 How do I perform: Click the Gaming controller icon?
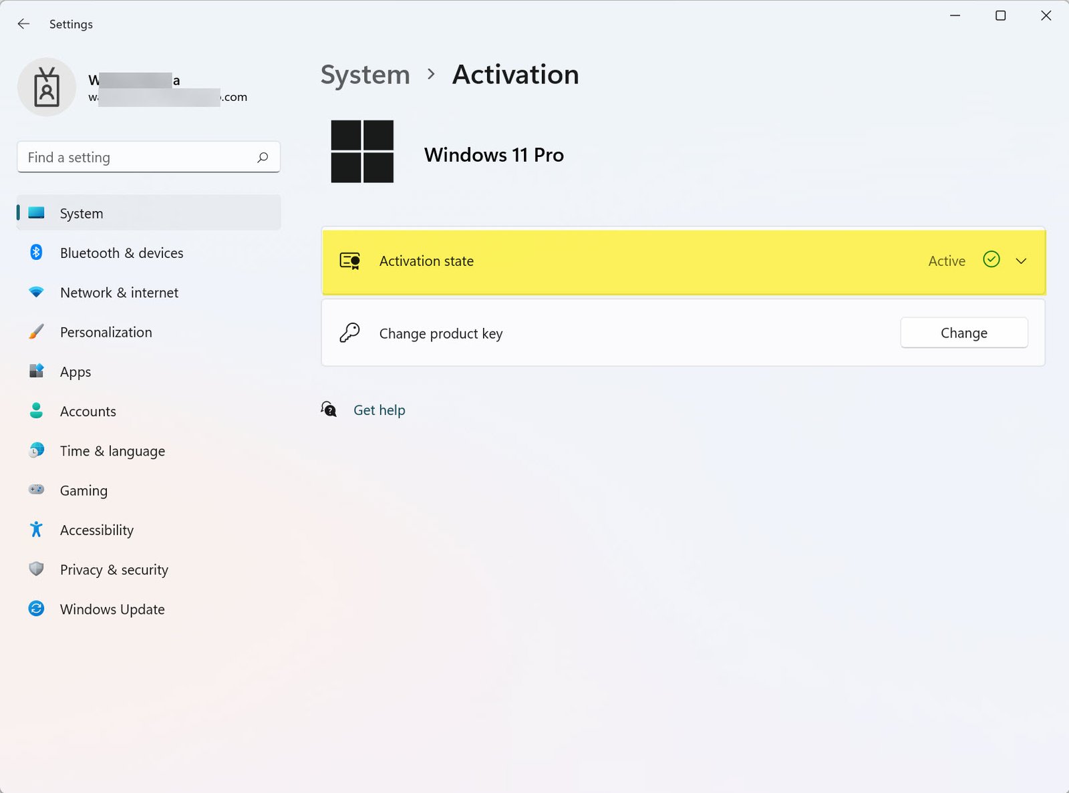click(x=37, y=490)
